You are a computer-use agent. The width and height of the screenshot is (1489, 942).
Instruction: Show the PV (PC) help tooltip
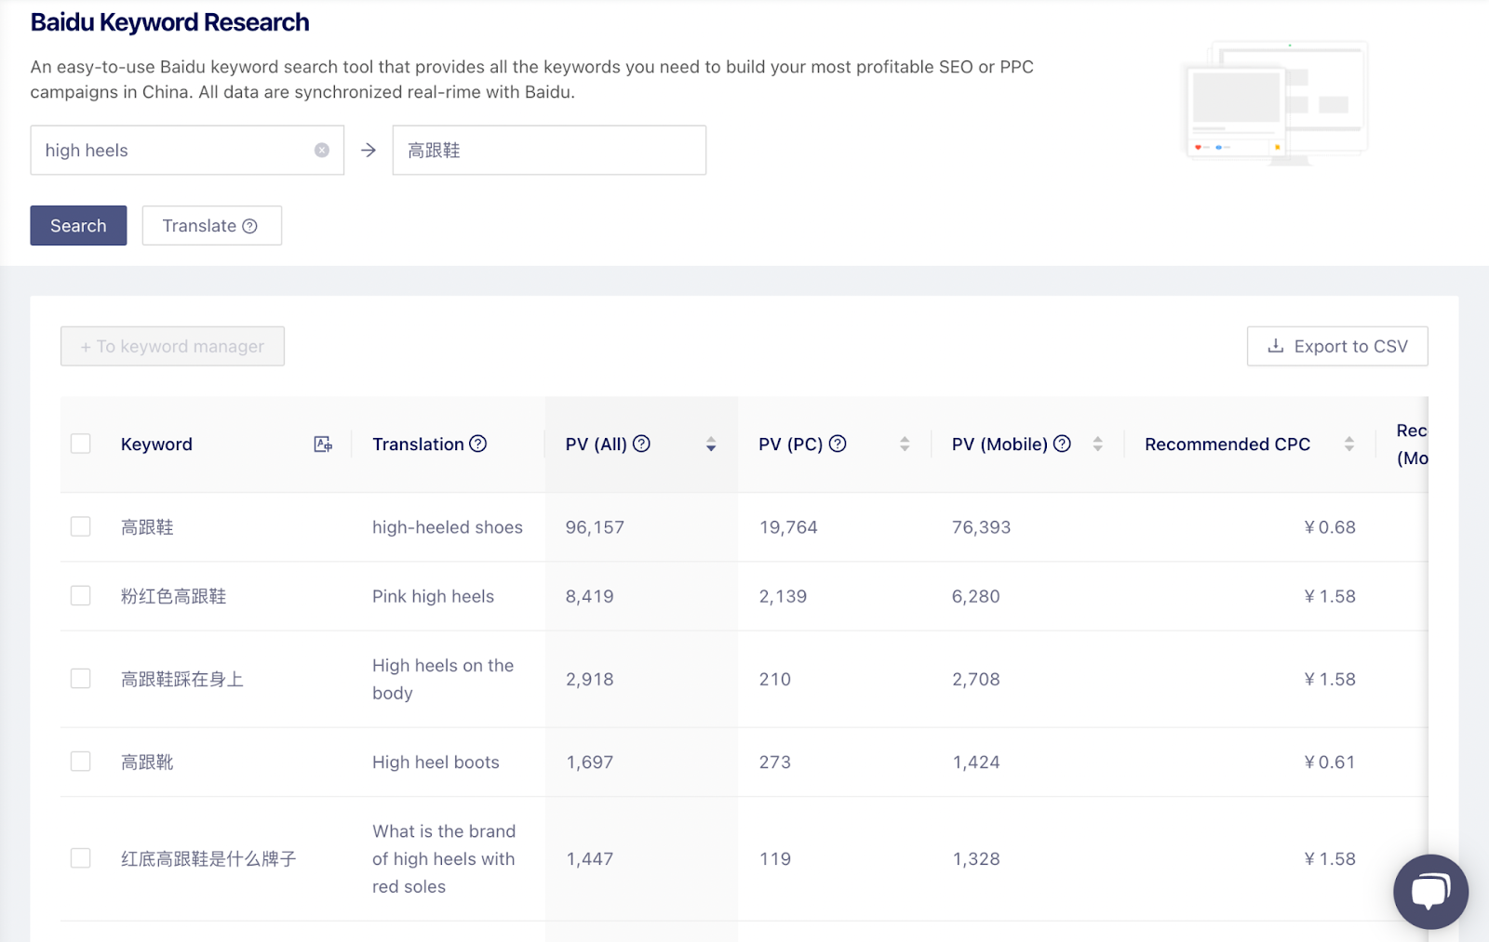coord(838,444)
